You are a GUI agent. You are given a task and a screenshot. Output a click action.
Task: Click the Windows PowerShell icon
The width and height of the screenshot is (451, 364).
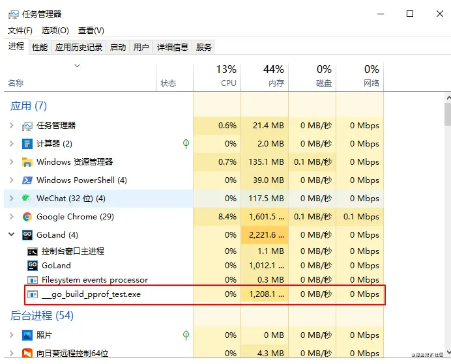27,180
